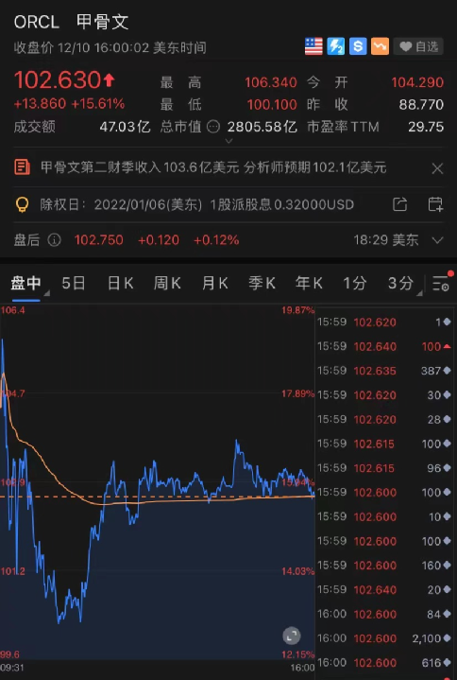Read the 甲骨文第二财季收入 news headline
The width and height of the screenshot is (457, 680).
pos(213,167)
